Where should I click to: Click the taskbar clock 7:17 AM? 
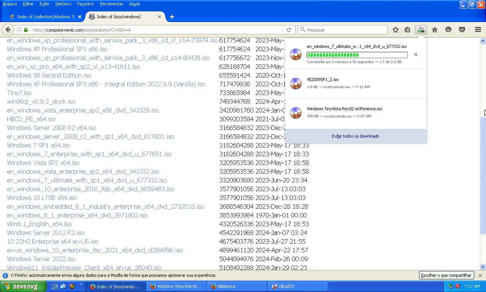(472, 286)
